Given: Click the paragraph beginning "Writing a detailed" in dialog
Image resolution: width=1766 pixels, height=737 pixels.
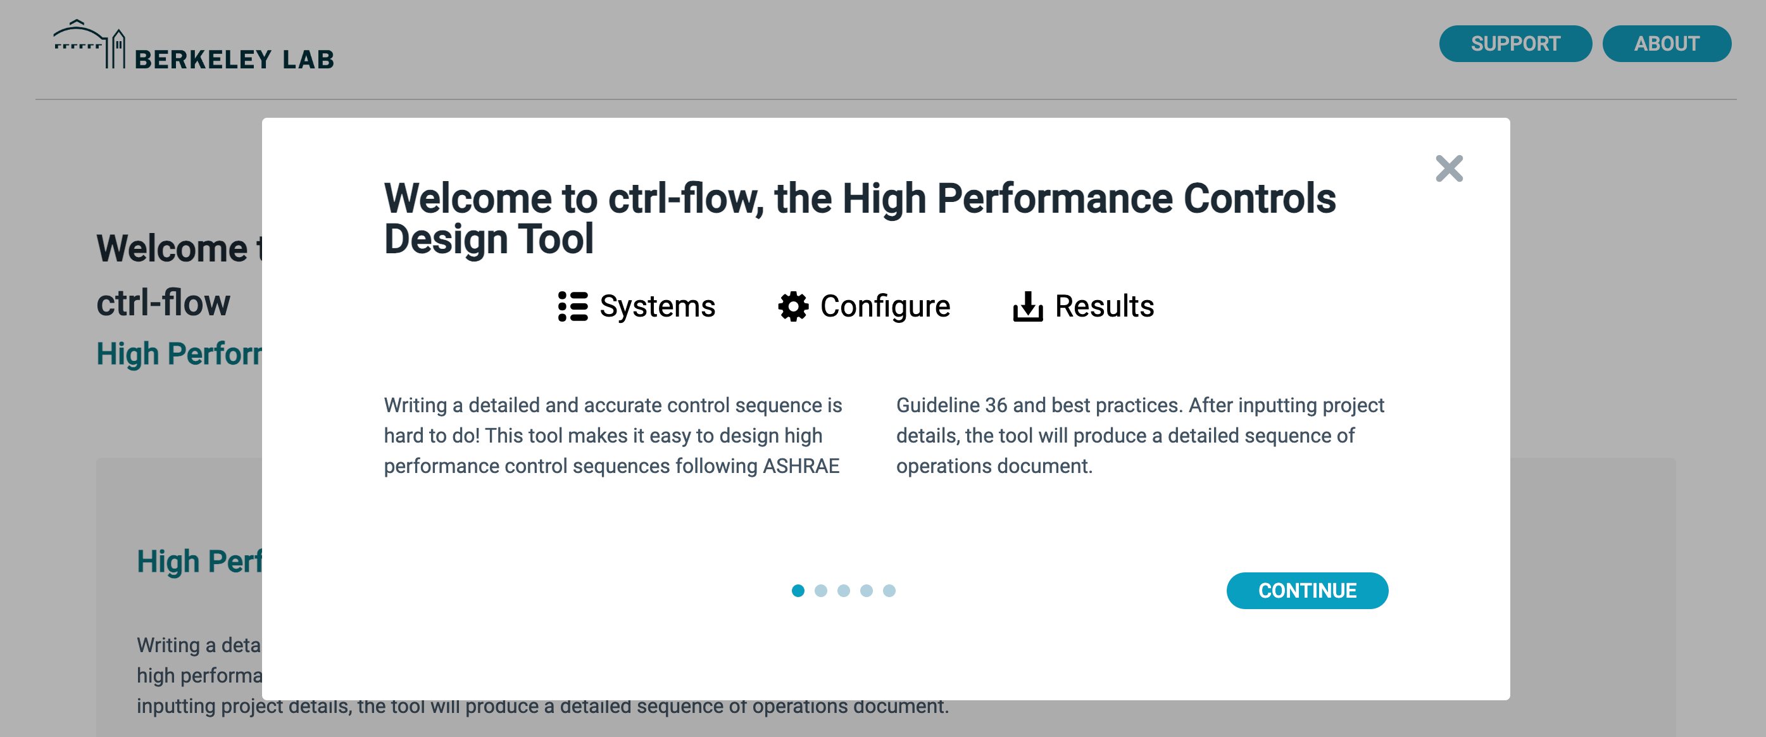Looking at the screenshot, I should tap(612, 436).
